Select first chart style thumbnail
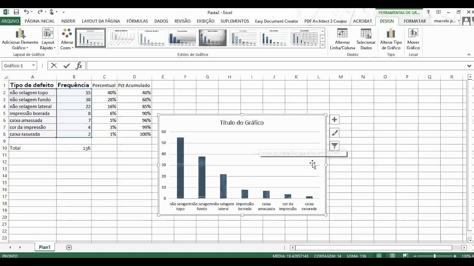The width and height of the screenshot is (474, 266). tap(91, 38)
